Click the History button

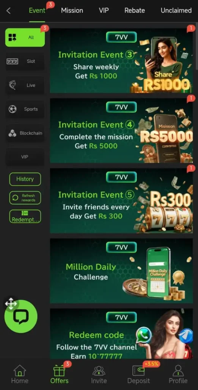coord(25,179)
